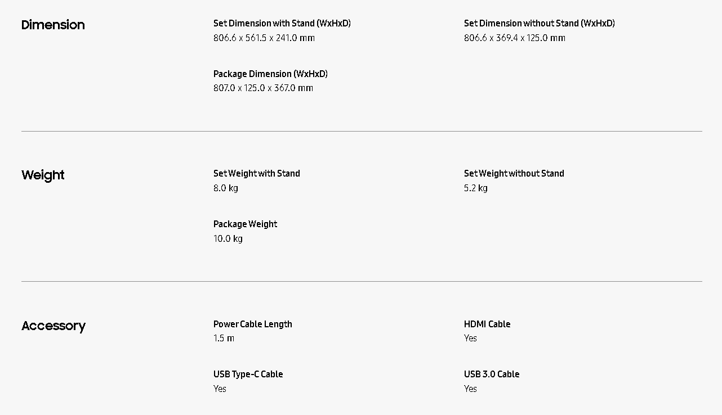Click the Accessory section heading
This screenshot has height=415, width=722.
pyautogui.click(x=54, y=326)
